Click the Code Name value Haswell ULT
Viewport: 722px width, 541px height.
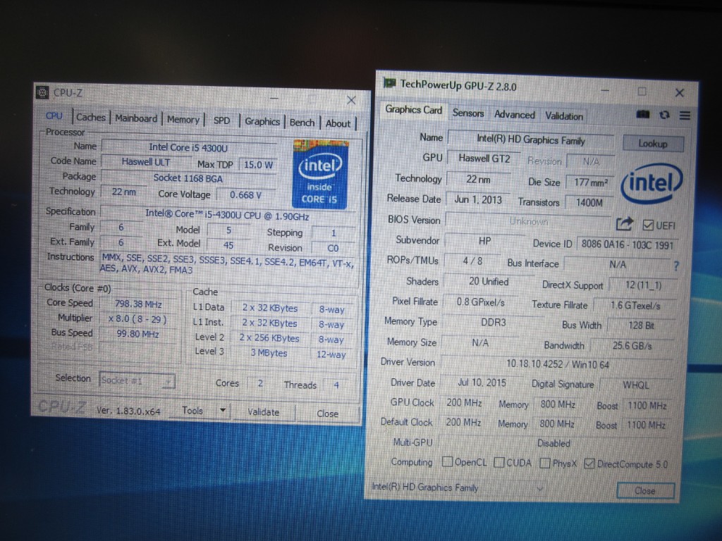pos(145,162)
